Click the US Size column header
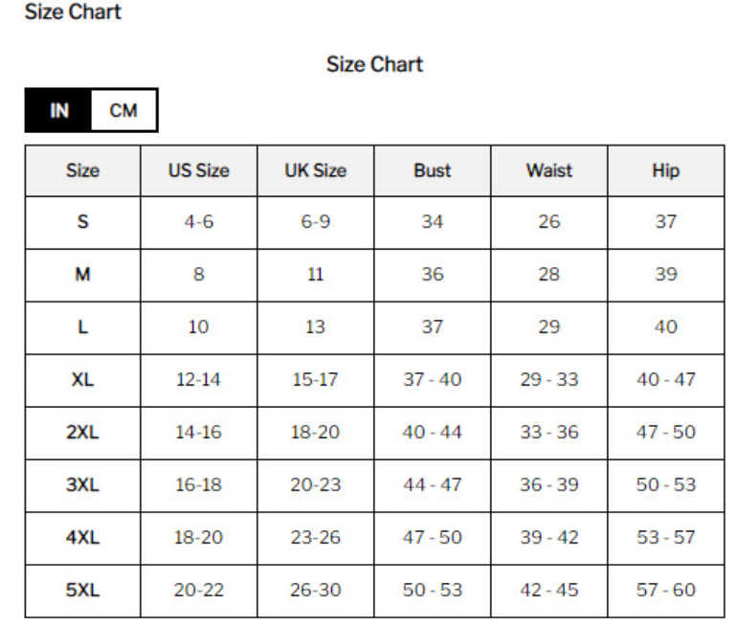The image size is (738, 627). (199, 170)
